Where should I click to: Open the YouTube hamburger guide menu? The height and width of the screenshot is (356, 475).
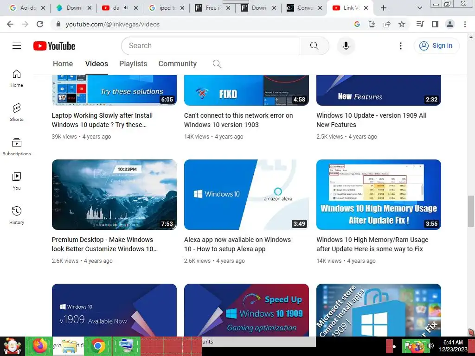17,46
